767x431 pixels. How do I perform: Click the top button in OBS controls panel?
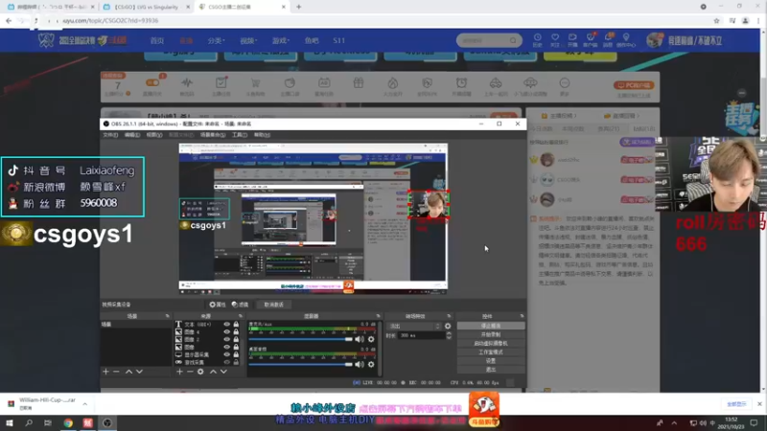(491, 326)
